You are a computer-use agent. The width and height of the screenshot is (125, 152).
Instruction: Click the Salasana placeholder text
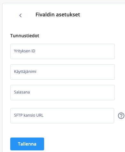(22, 92)
